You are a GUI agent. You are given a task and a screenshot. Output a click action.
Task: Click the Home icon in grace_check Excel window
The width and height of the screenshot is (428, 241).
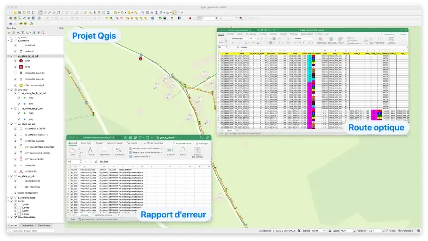tap(125, 137)
